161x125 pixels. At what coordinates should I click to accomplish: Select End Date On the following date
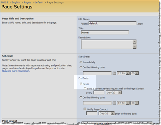click(81, 97)
